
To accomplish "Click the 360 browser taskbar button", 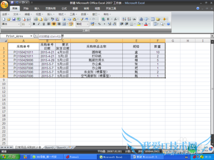I will pyautogui.click(x=46, y=157).
